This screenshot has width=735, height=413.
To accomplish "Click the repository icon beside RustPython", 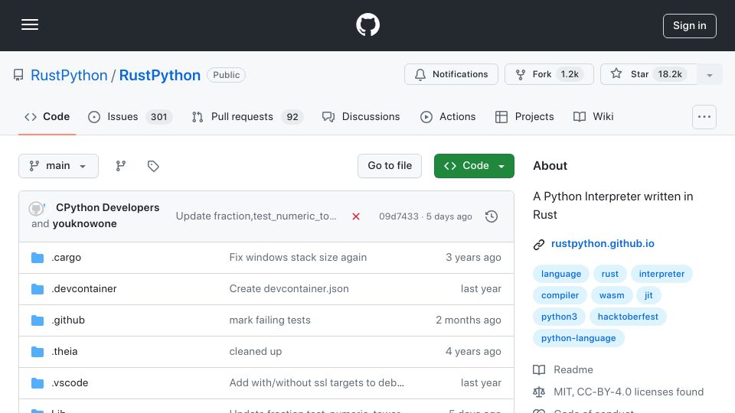I will pos(18,75).
